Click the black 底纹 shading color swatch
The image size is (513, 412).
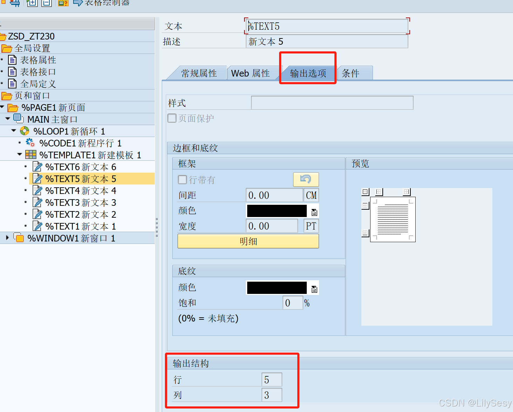point(277,287)
